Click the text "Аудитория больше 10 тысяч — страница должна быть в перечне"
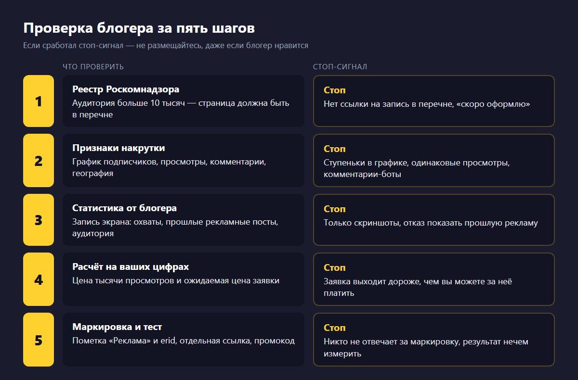 (181, 109)
